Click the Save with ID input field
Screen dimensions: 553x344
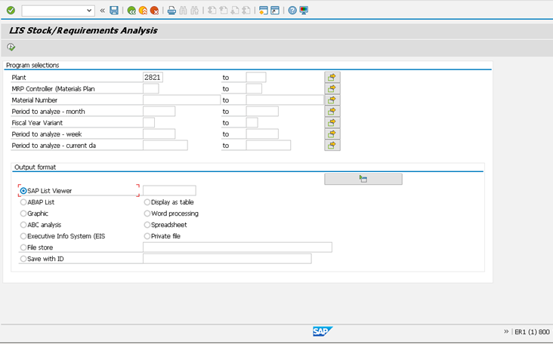[227, 259]
